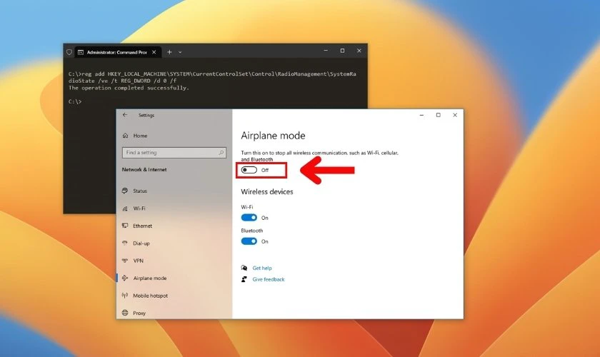This screenshot has width=600, height=357.
Task: Close the Terminal window
Action: click(359, 51)
